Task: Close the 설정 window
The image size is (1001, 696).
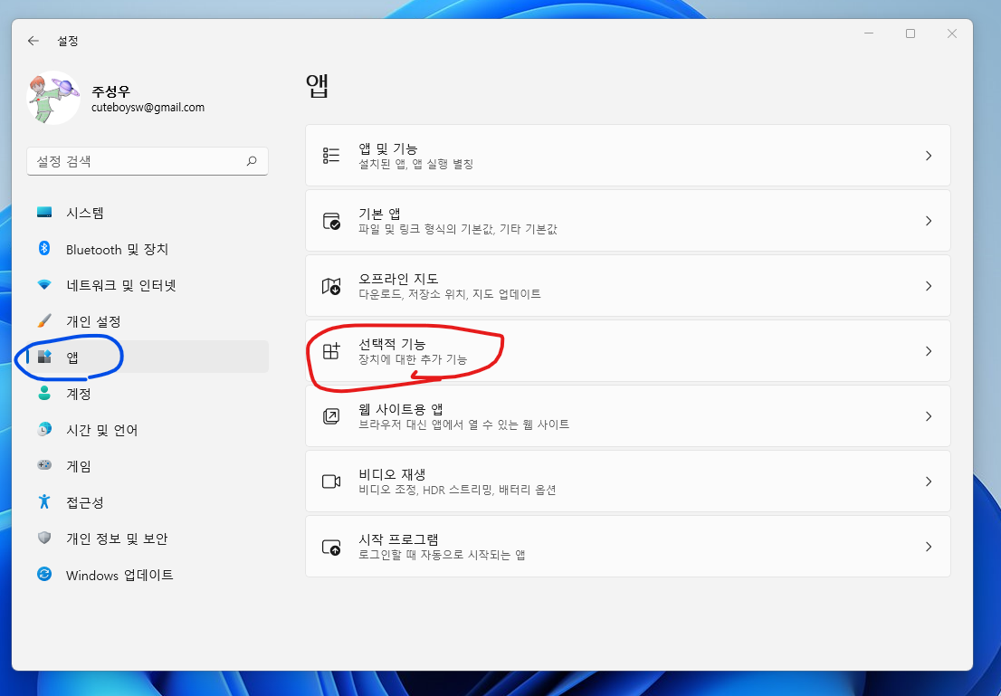Action: (952, 33)
